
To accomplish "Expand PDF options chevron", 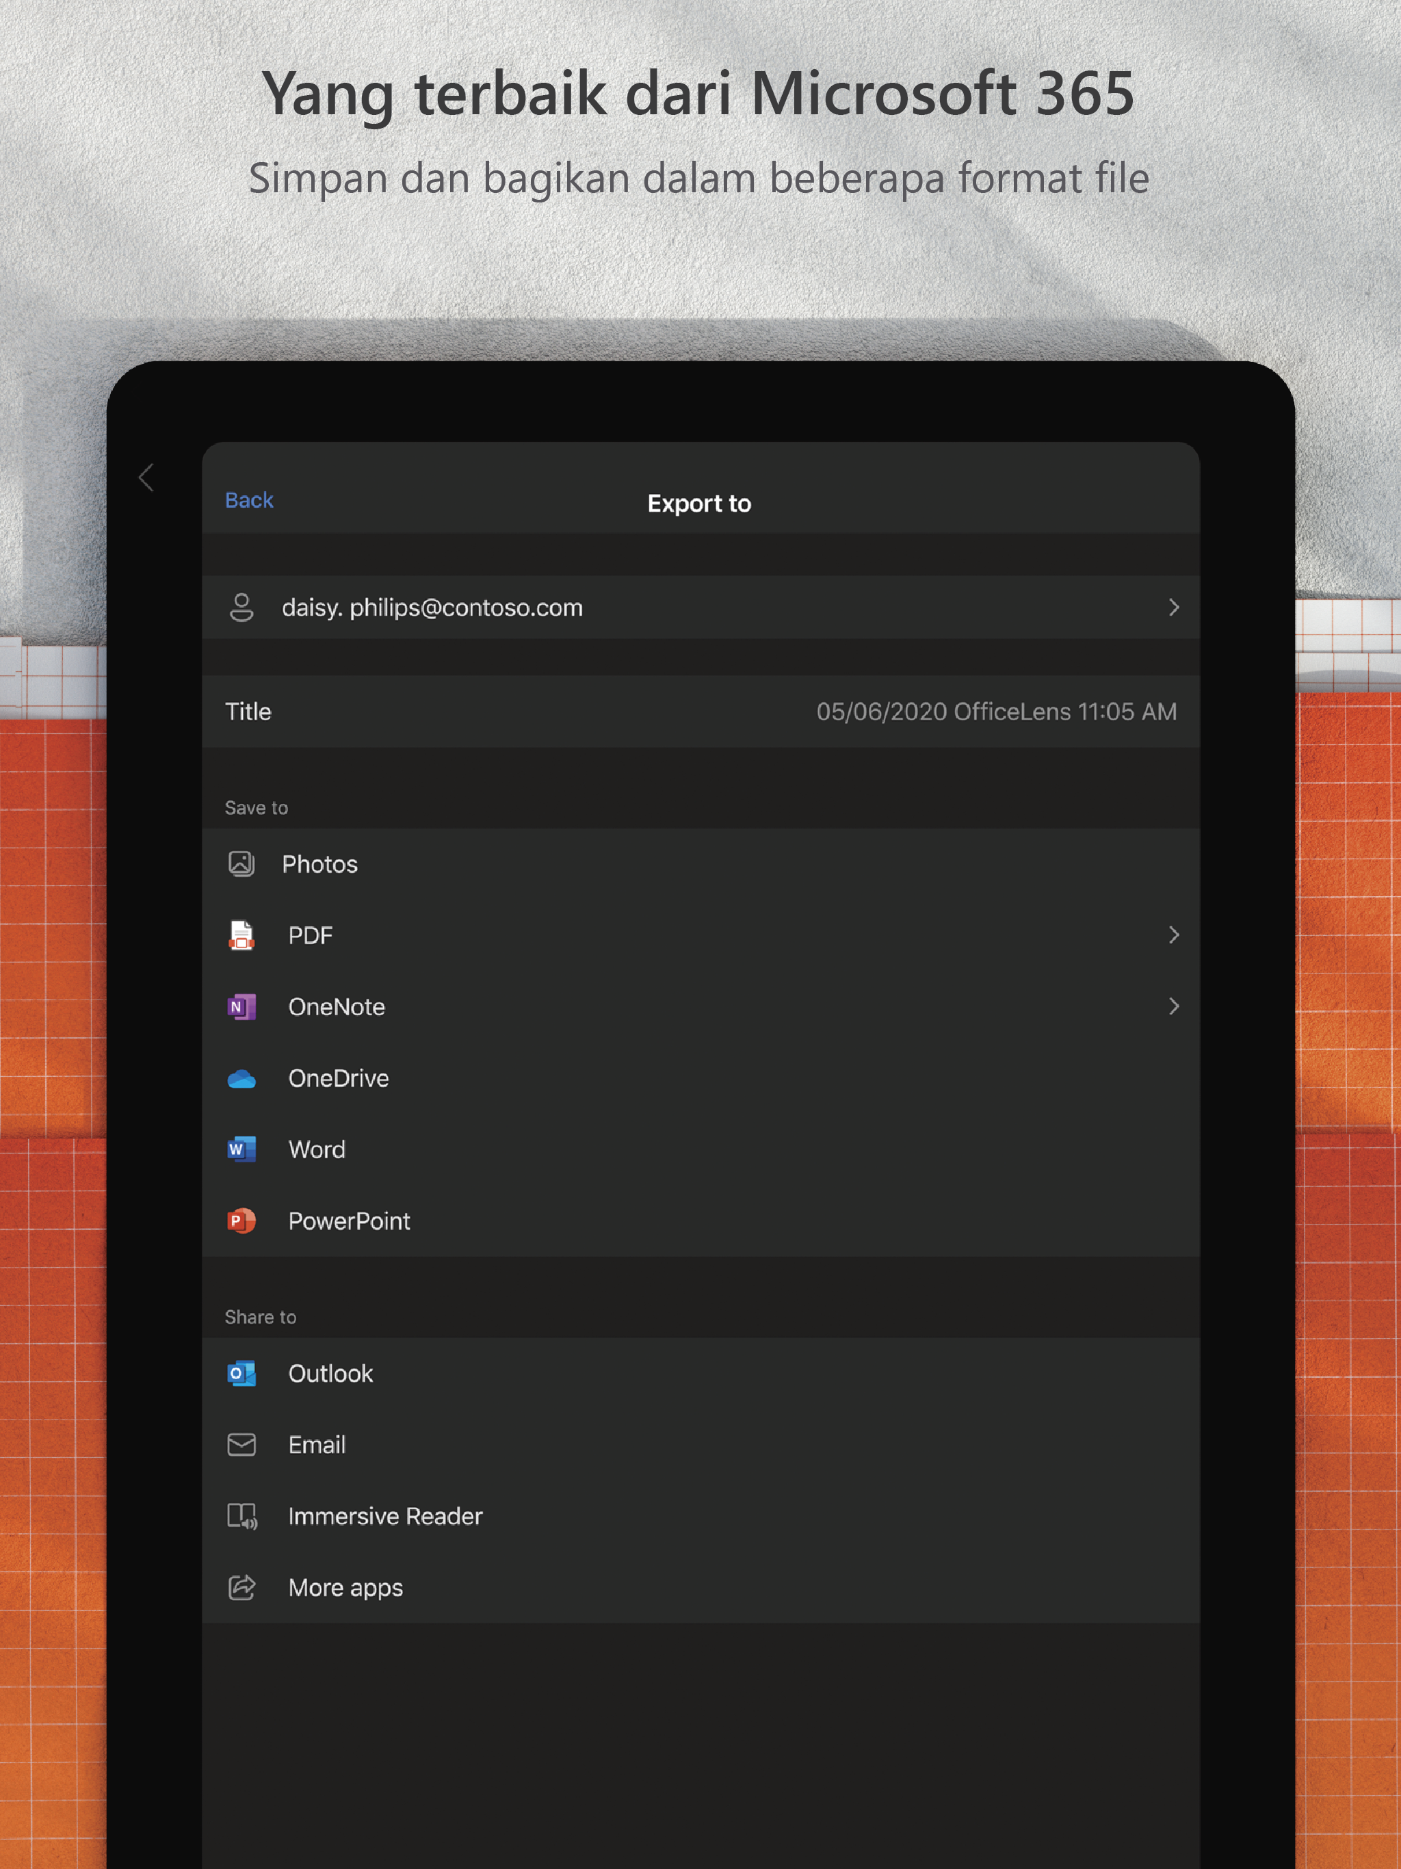I will (1173, 934).
